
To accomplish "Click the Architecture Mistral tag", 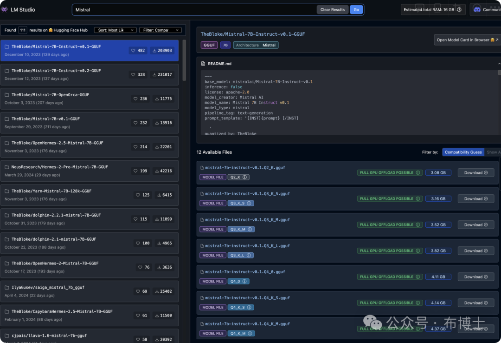I will (x=256, y=45).
